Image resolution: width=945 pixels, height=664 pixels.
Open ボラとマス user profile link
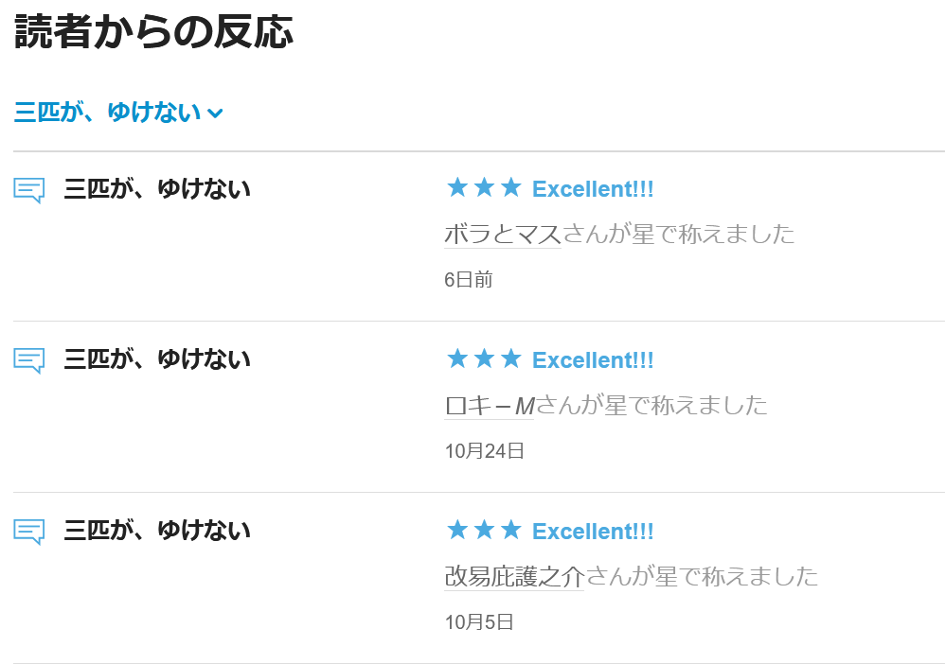tap(503, 234)
